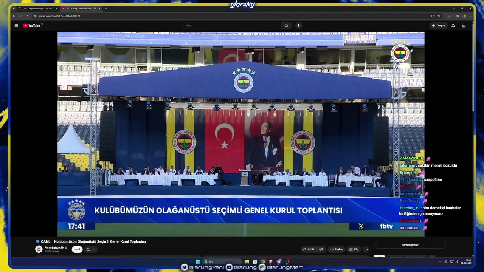Open browser media control icon
Viewport: 484px width, 272px height.
(458, 16)
